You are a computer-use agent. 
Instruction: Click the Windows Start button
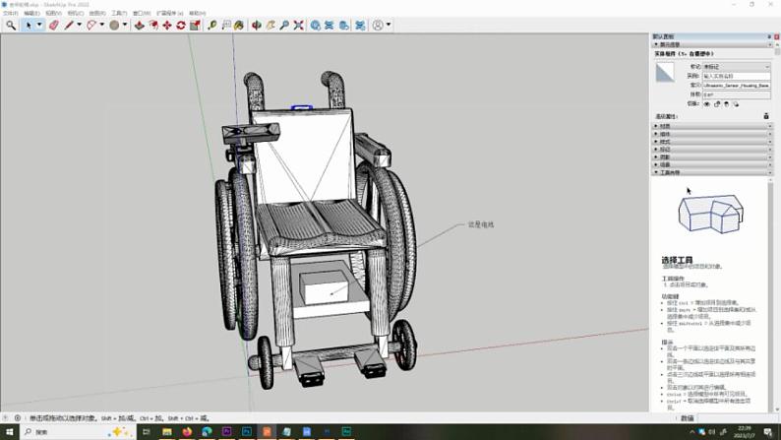tap(9, 431)
